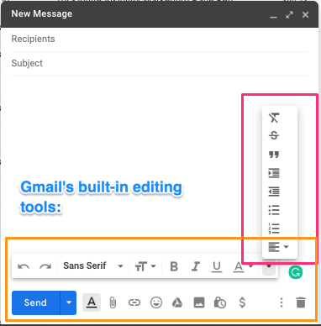Viewport: 321px width, 326px height.
Task: Discard the draft with the trash icon
Action: click(x=301, y=302)
